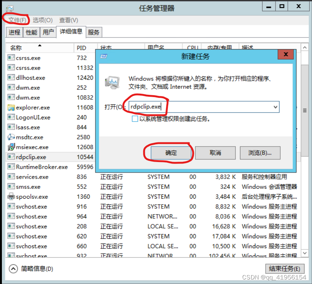Maximize the Task Manager window

282,7
